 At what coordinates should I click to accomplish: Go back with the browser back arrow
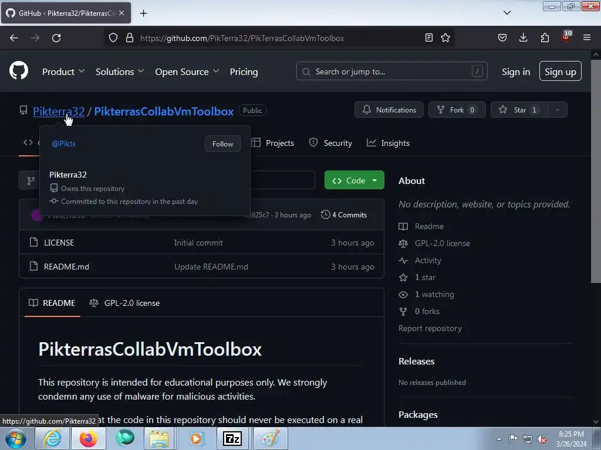click(14, 38)
